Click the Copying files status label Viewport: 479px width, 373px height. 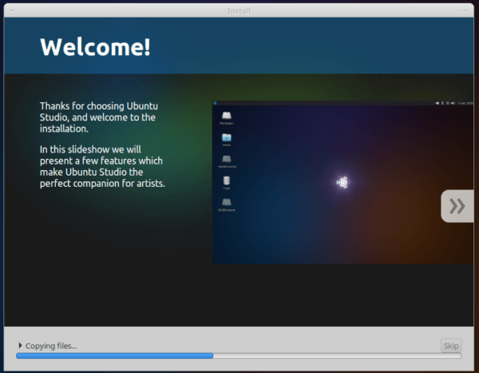tap(51, 346)
